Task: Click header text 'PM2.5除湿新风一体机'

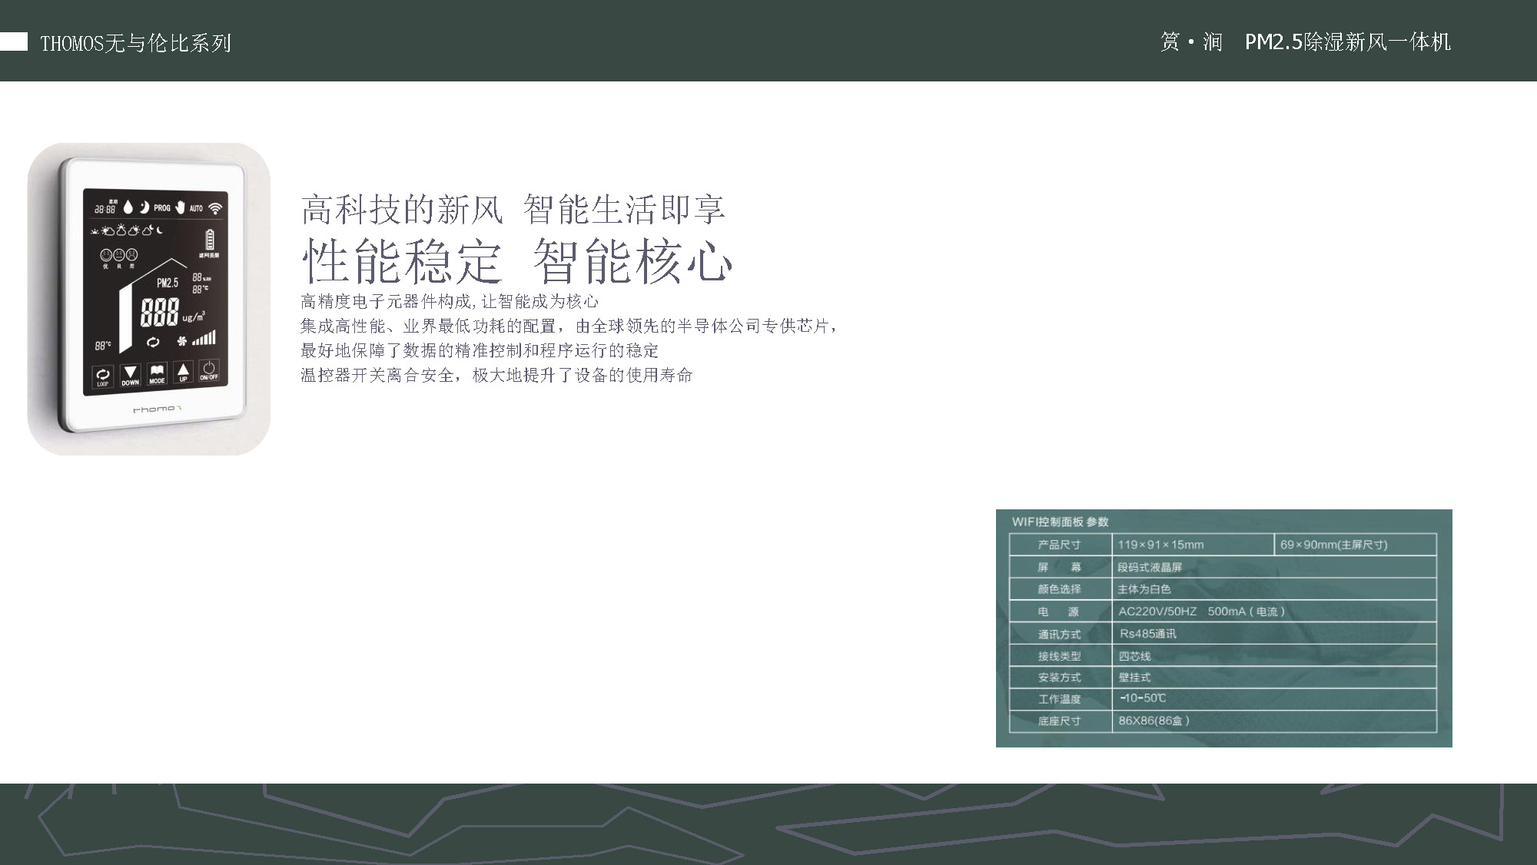Action: click(1348, 41)
